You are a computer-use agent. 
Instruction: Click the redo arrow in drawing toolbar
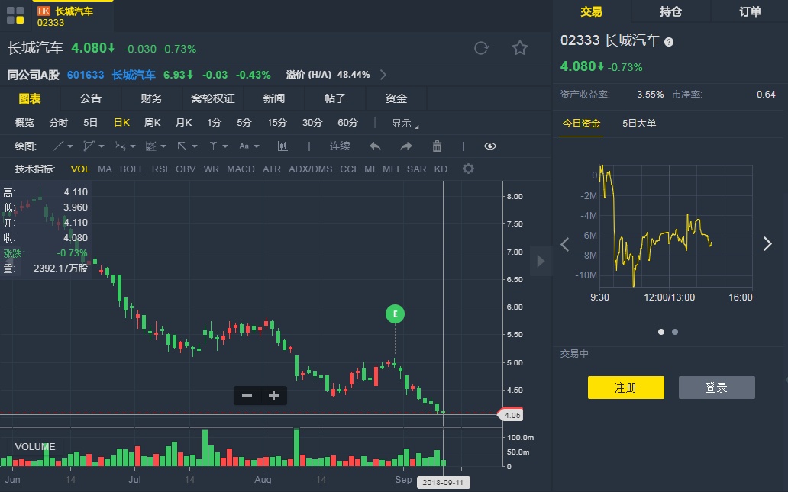coord(406,146)
